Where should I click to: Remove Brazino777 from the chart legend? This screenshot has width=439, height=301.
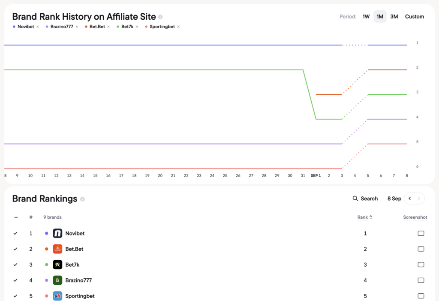pyautogui.click(x=77, y=27)
